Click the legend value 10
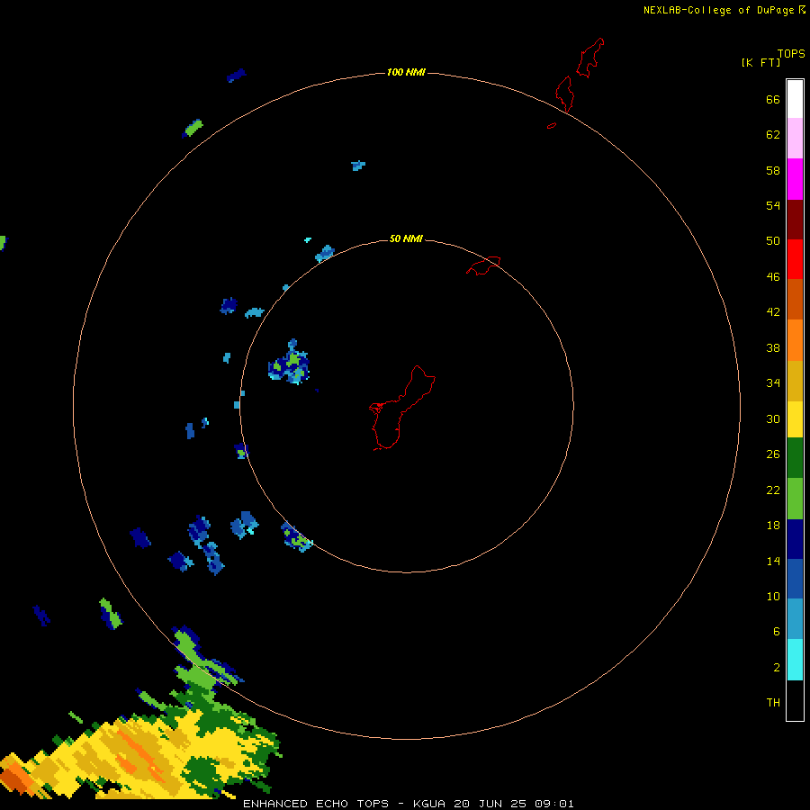 (773, 596)
